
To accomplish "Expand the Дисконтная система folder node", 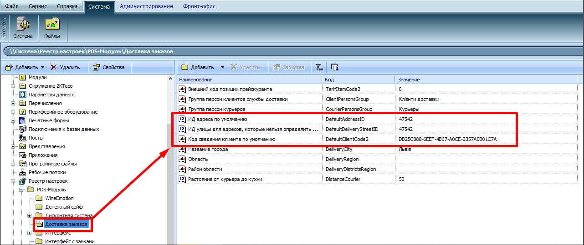I will 30,215.
